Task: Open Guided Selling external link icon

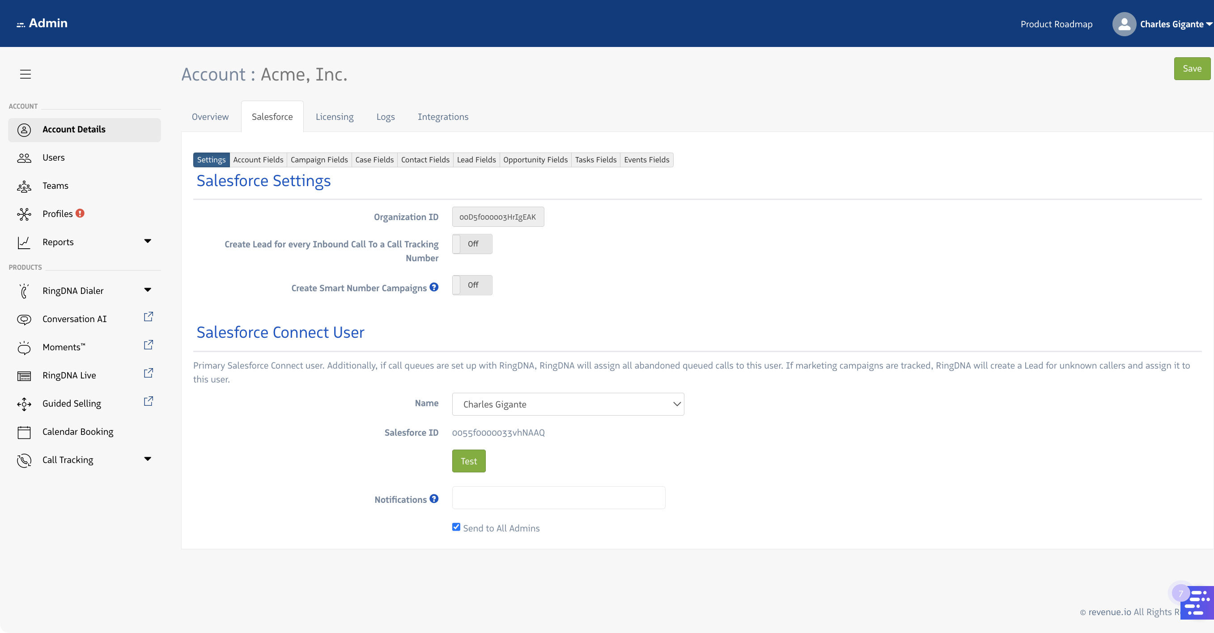Action: click(x=149, y=401)
